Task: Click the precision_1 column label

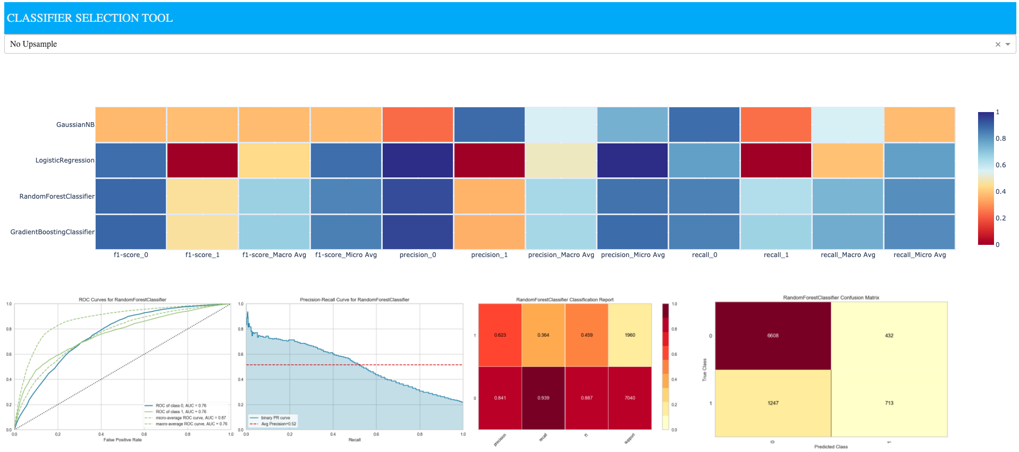Action: pos(490,255)
